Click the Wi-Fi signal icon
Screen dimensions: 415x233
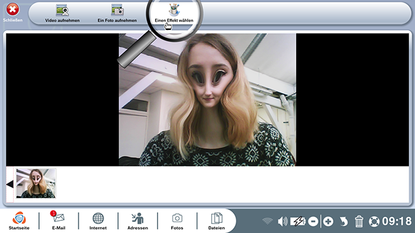click(x=268, y=221)
